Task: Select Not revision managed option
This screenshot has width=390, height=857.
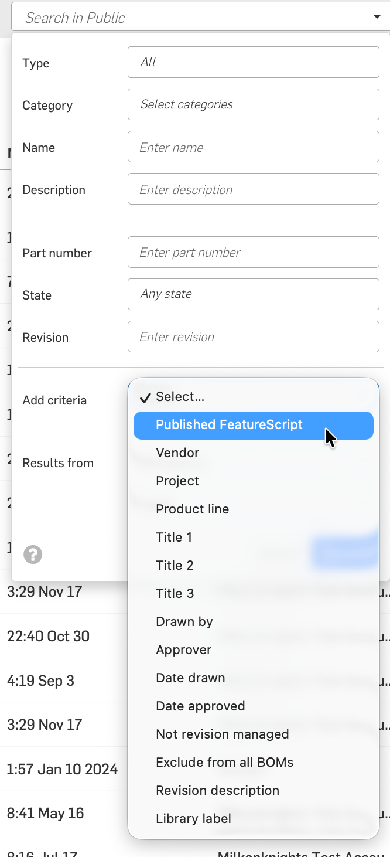Action: (222, 734)
